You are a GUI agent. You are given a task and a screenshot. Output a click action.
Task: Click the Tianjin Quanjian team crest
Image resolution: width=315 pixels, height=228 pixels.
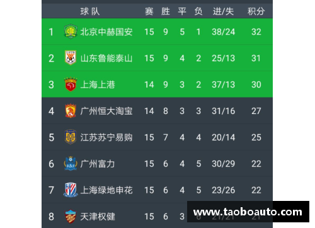tap(71, 216)
